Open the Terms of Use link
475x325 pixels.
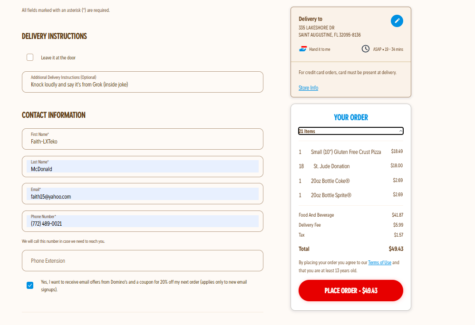(379, 262)
